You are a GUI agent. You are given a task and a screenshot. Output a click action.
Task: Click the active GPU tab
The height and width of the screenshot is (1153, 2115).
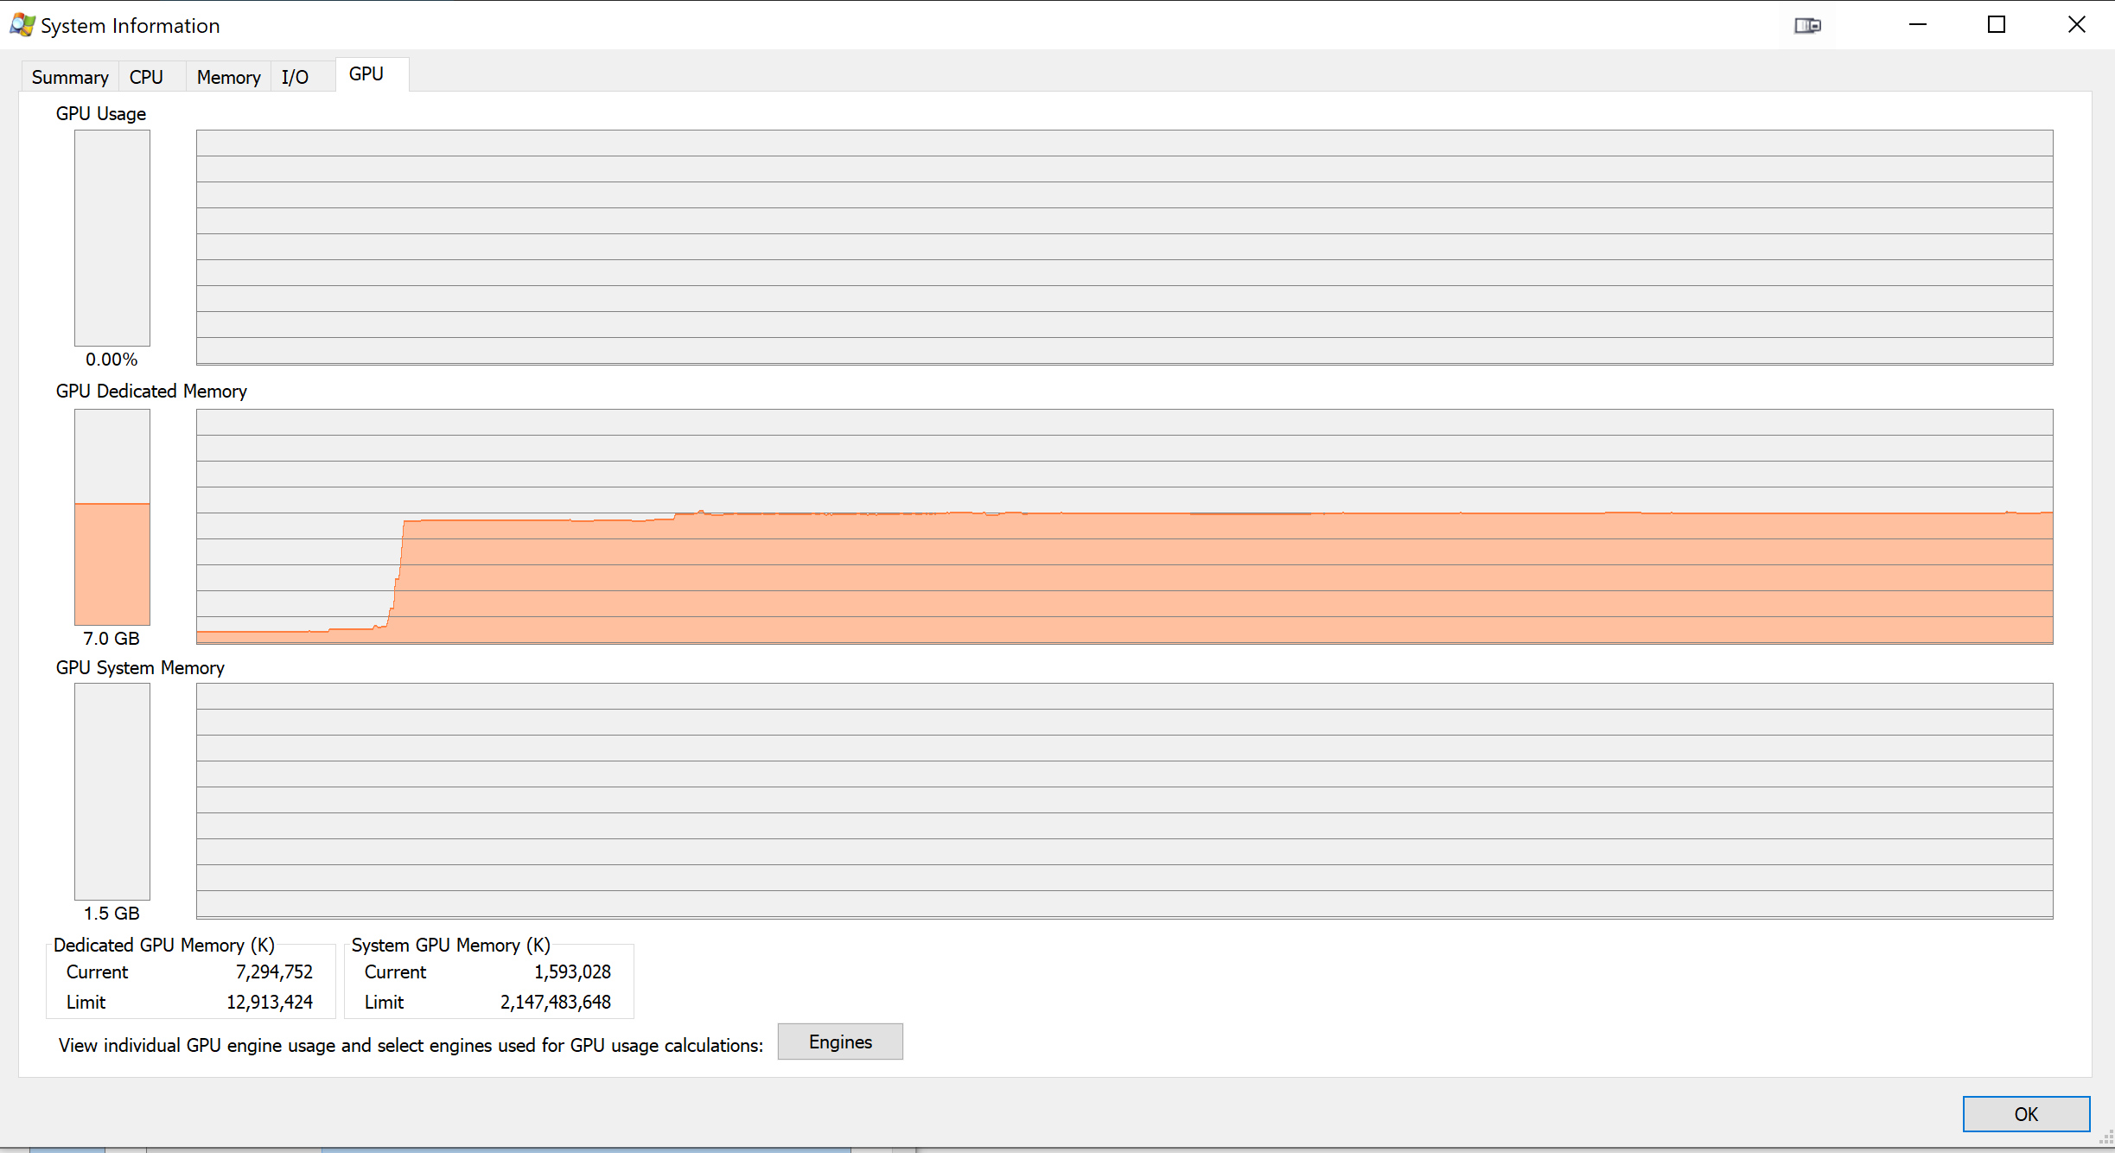point(366,74)
